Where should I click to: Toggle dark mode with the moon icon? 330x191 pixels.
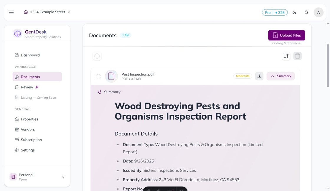[294, 12]
